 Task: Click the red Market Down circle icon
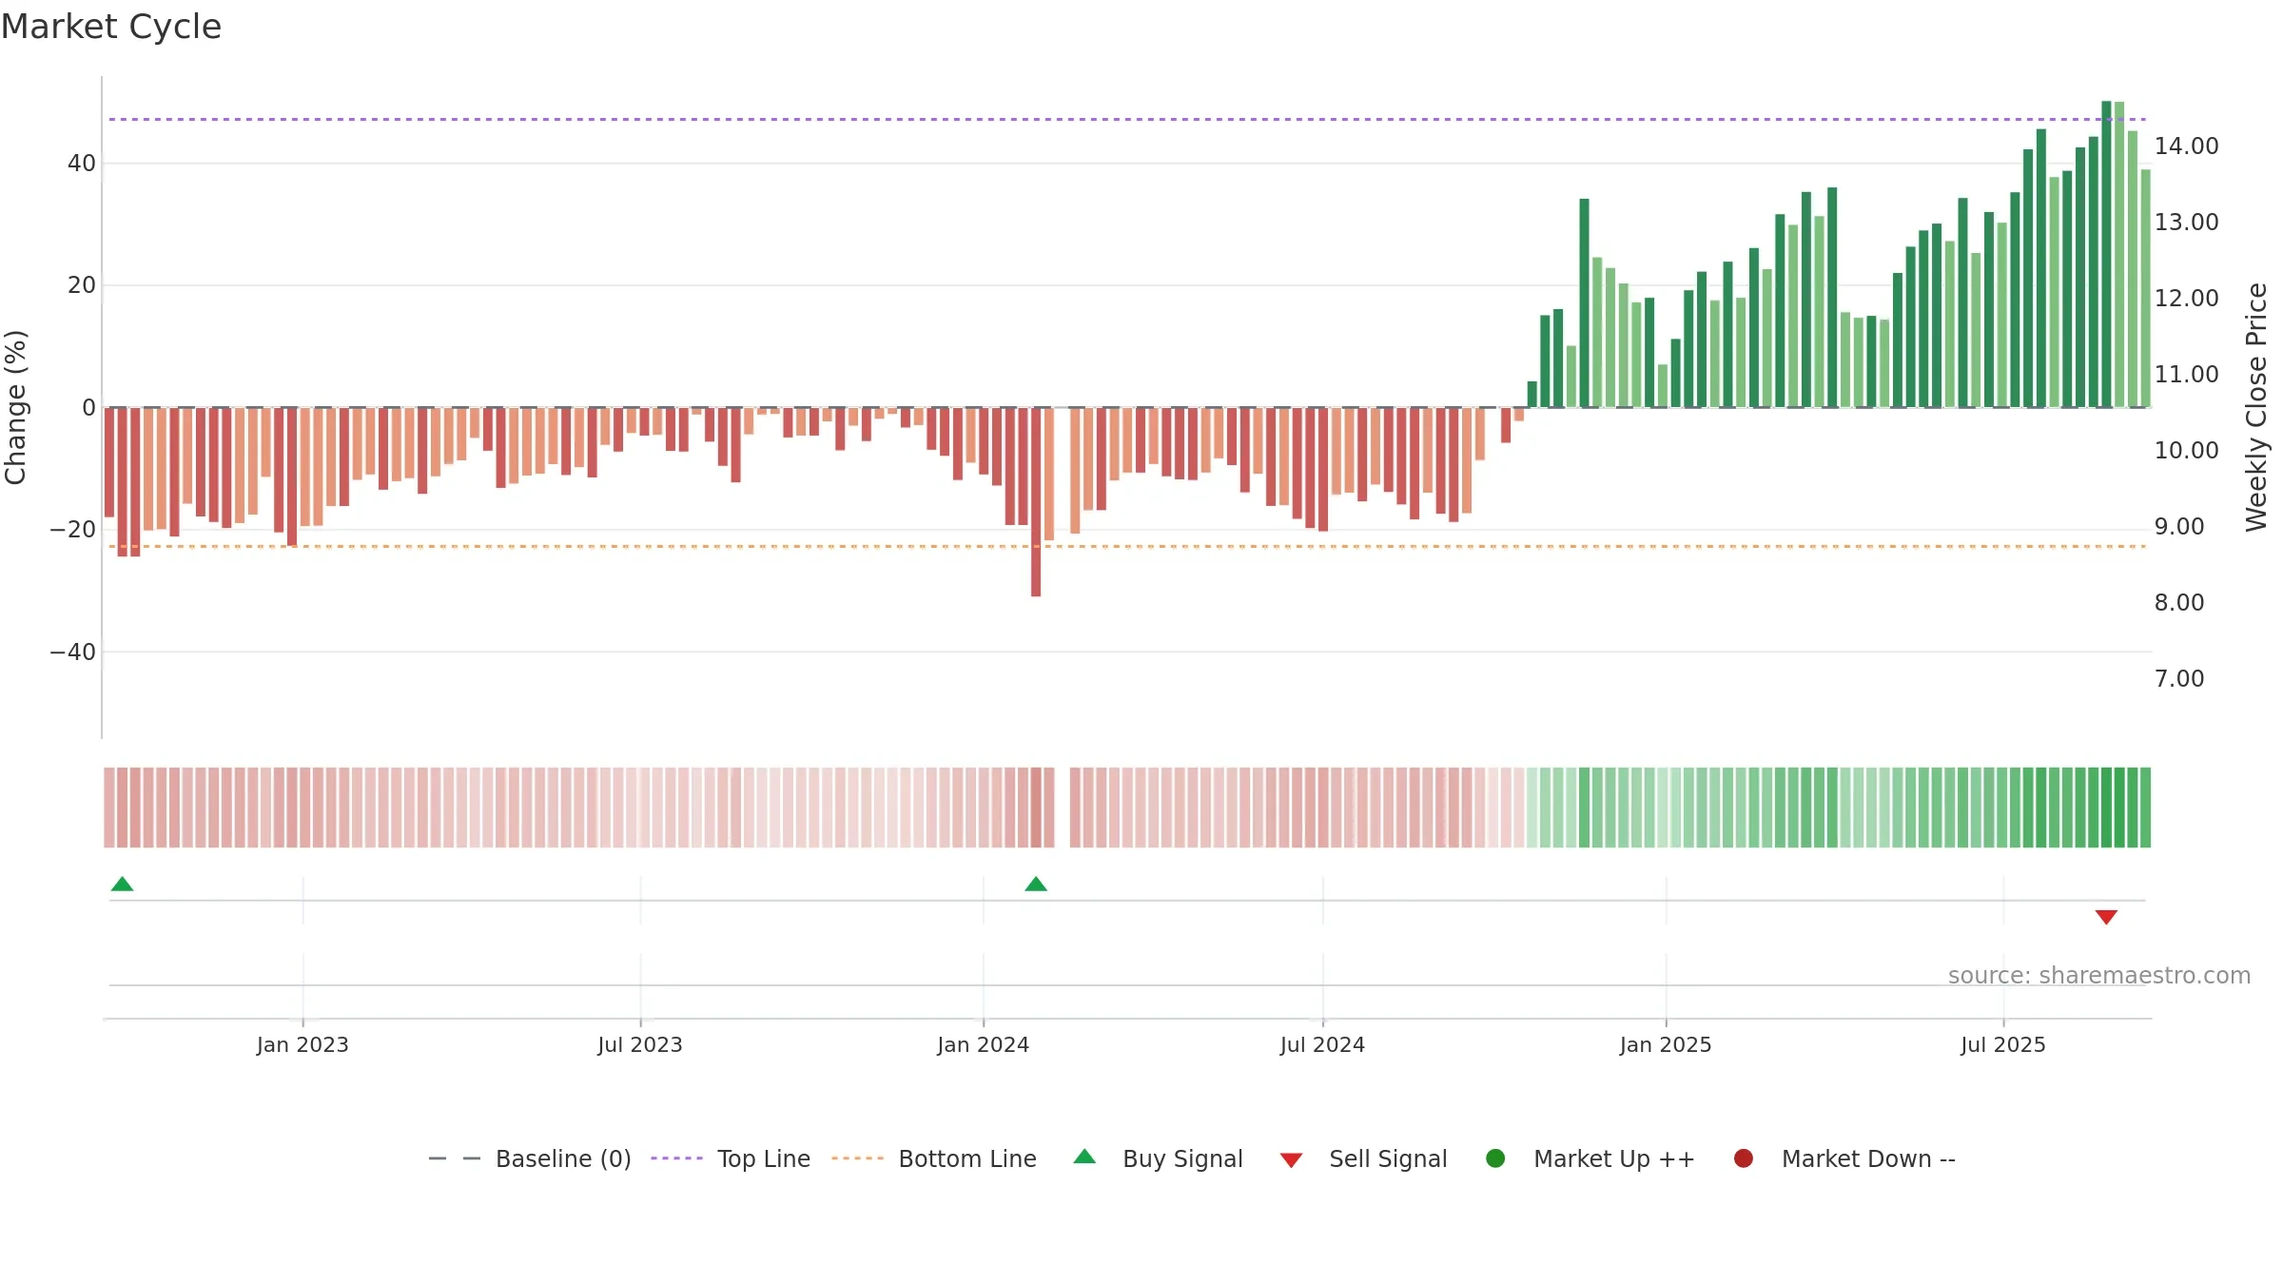point(1744,1158)
